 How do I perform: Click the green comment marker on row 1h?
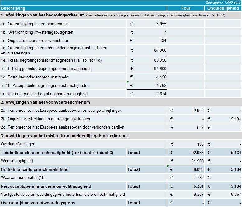tap(127, 82)
